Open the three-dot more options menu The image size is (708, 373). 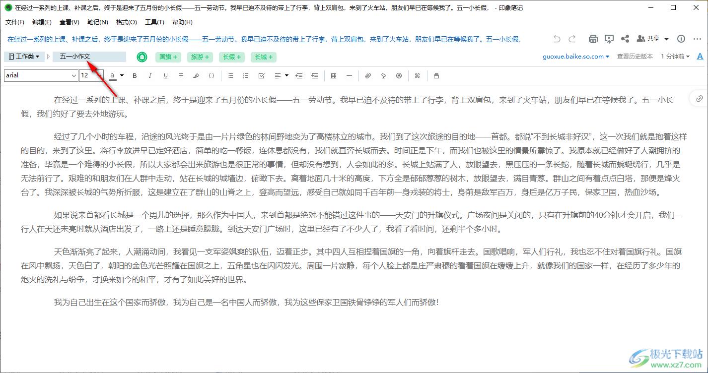(698, 39)
